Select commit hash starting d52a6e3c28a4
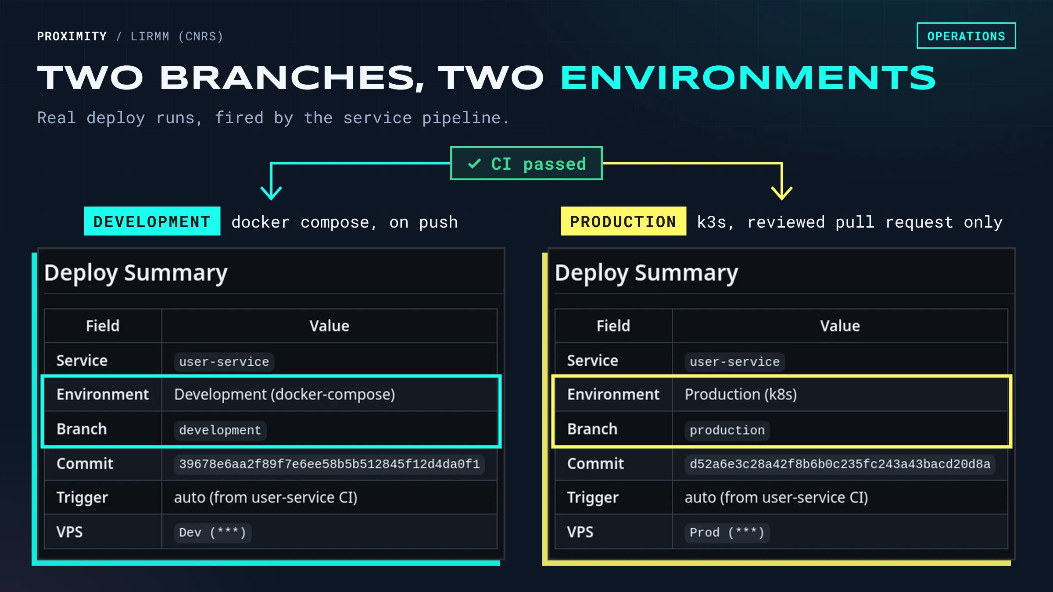The image size is (1053, 592). click(x=840, y=464)
